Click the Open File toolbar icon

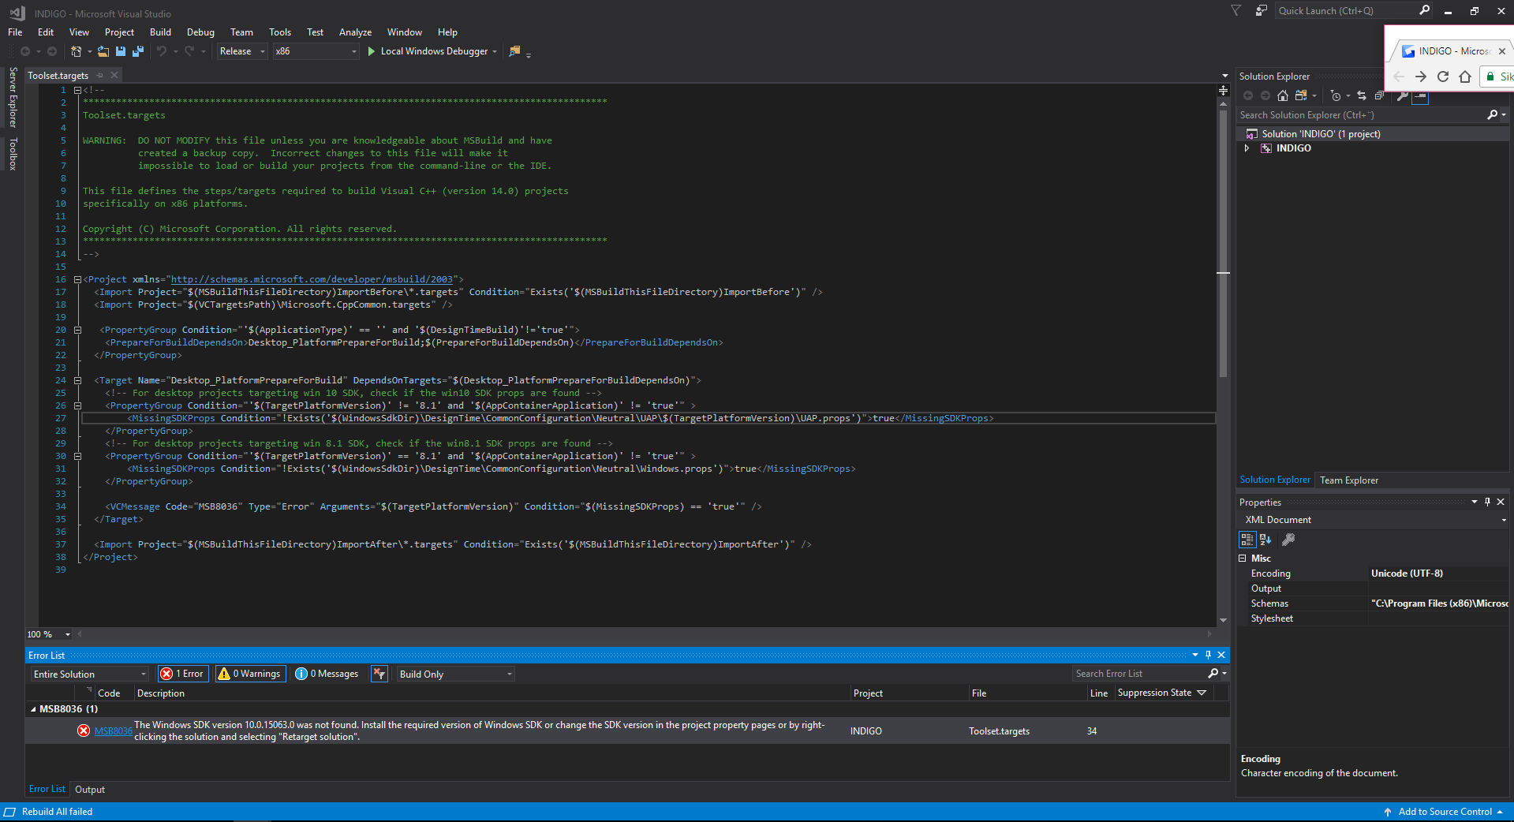click(103, 51)
